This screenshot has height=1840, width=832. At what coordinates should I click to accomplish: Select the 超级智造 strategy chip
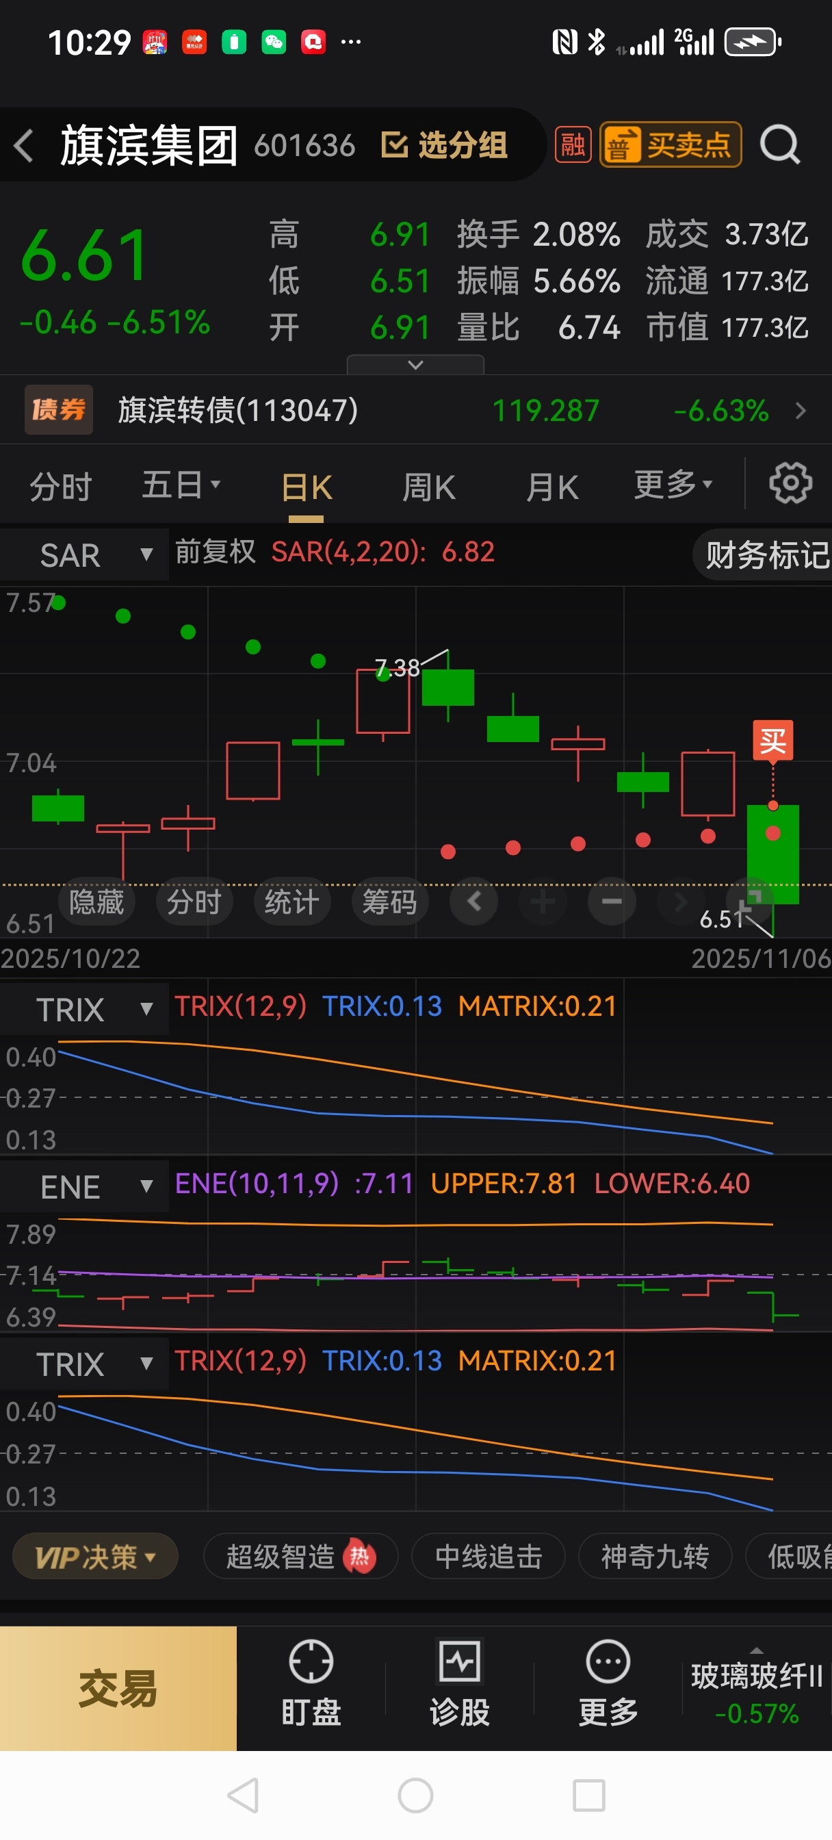(300, 1557)
